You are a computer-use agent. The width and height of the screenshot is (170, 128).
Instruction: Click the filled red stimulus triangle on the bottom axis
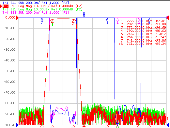click(x=84, y=126)
